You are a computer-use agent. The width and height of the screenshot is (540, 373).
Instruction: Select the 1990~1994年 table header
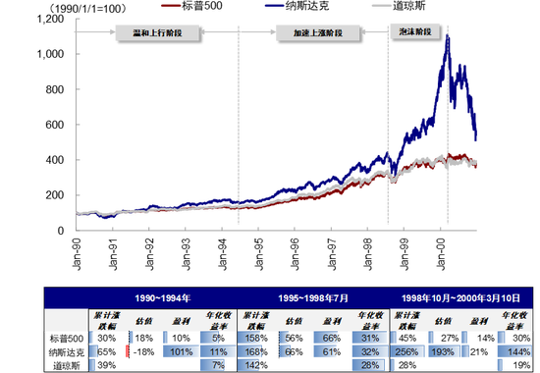tap(163, 298)
